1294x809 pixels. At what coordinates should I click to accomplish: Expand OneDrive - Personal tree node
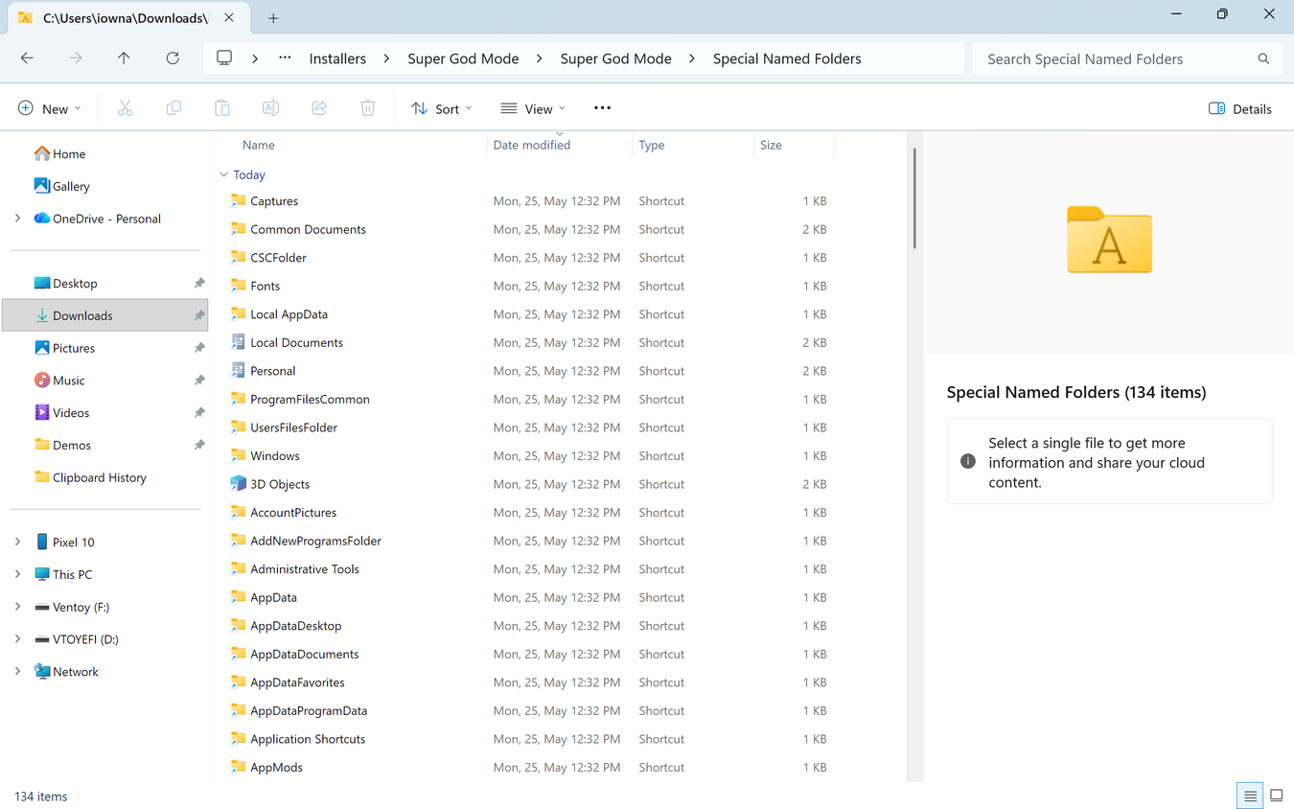tap(17, 219)
